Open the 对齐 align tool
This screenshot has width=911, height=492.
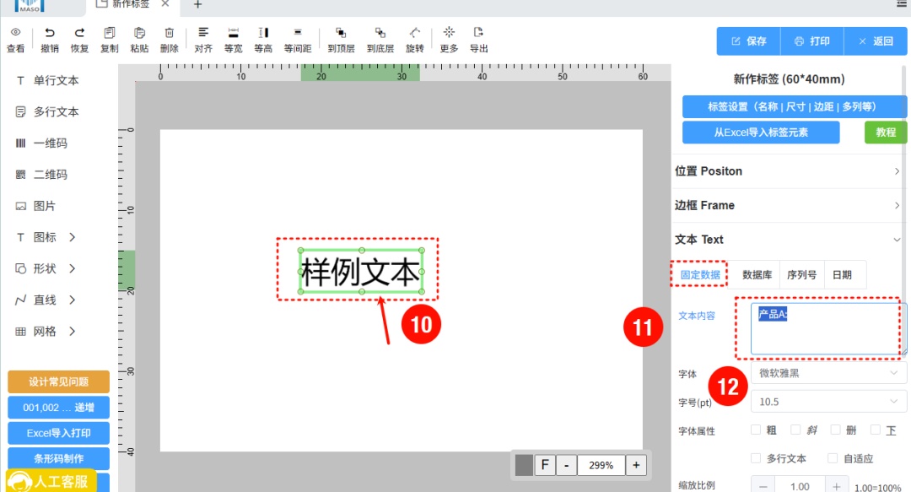203,33
